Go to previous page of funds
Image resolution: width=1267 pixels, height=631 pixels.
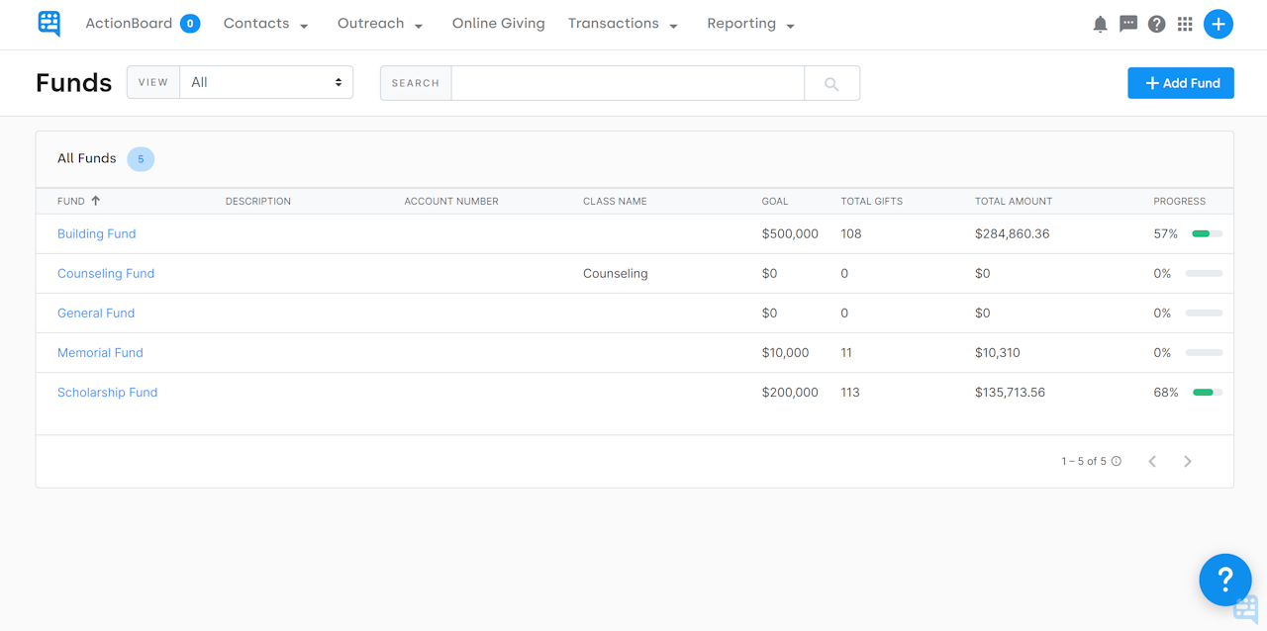(1152, 462)
